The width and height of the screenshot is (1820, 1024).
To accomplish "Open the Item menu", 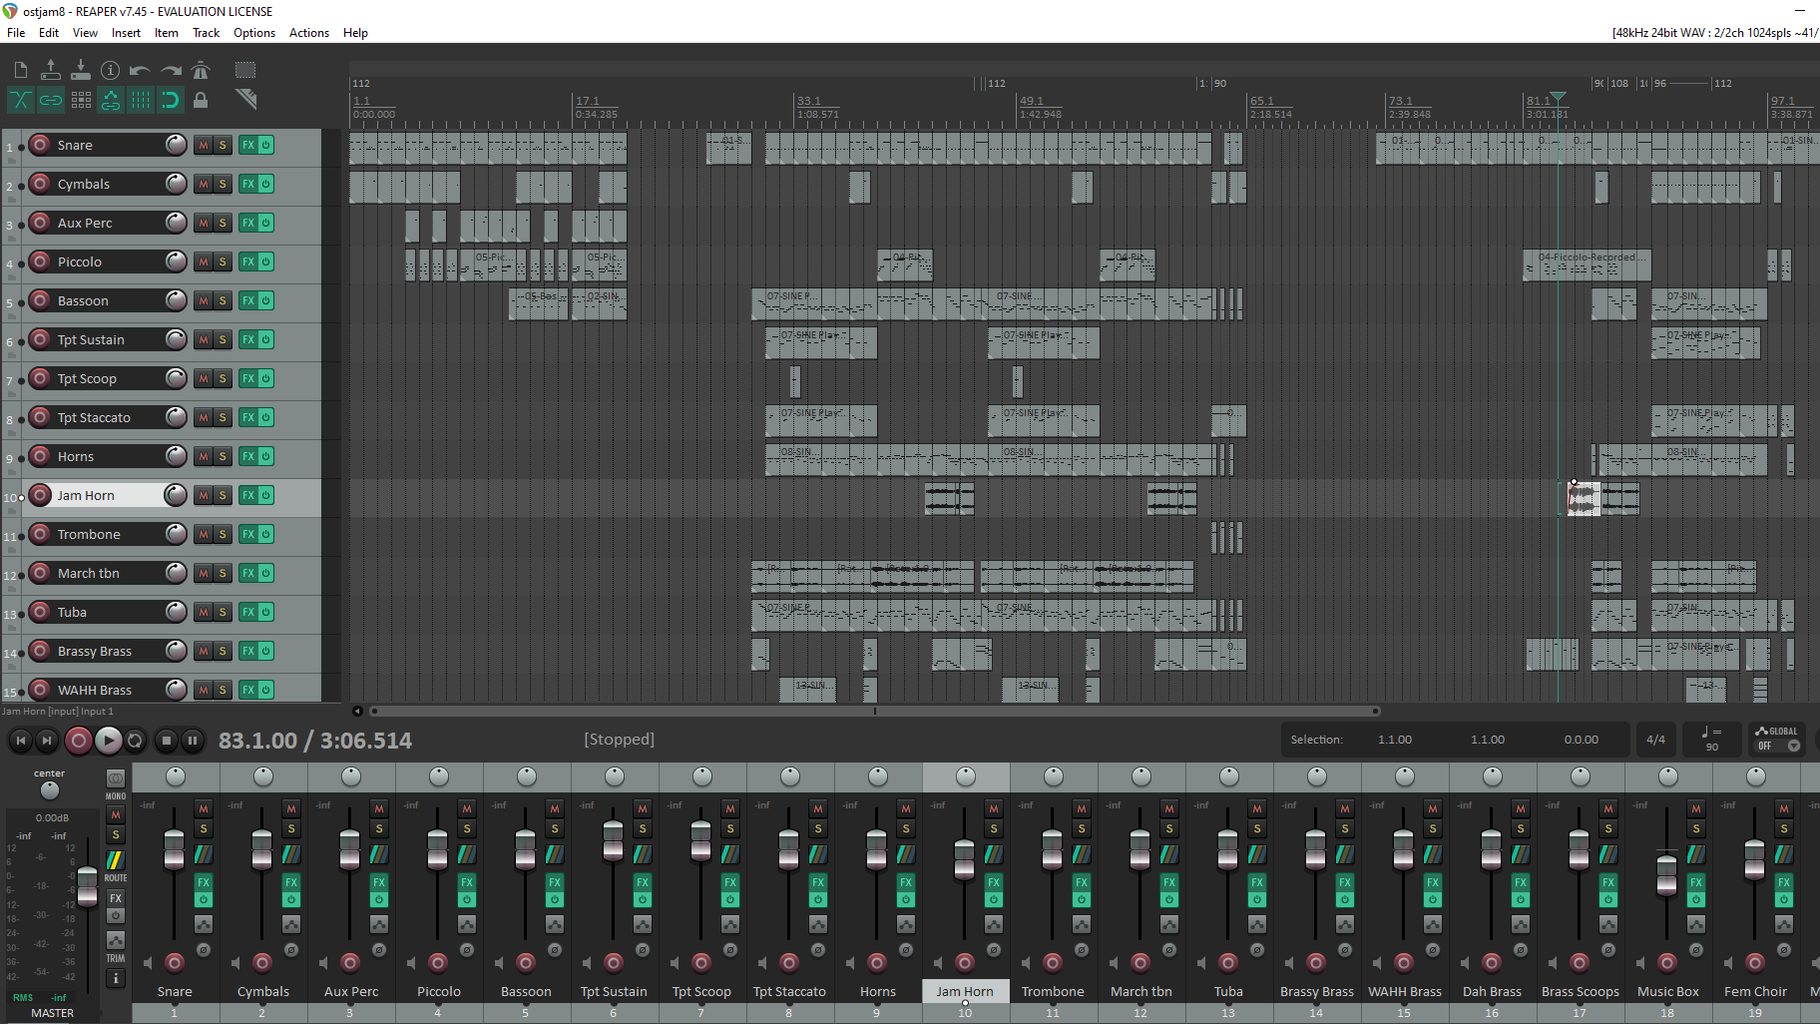I will pyautogui.click(x=167, y=33).
